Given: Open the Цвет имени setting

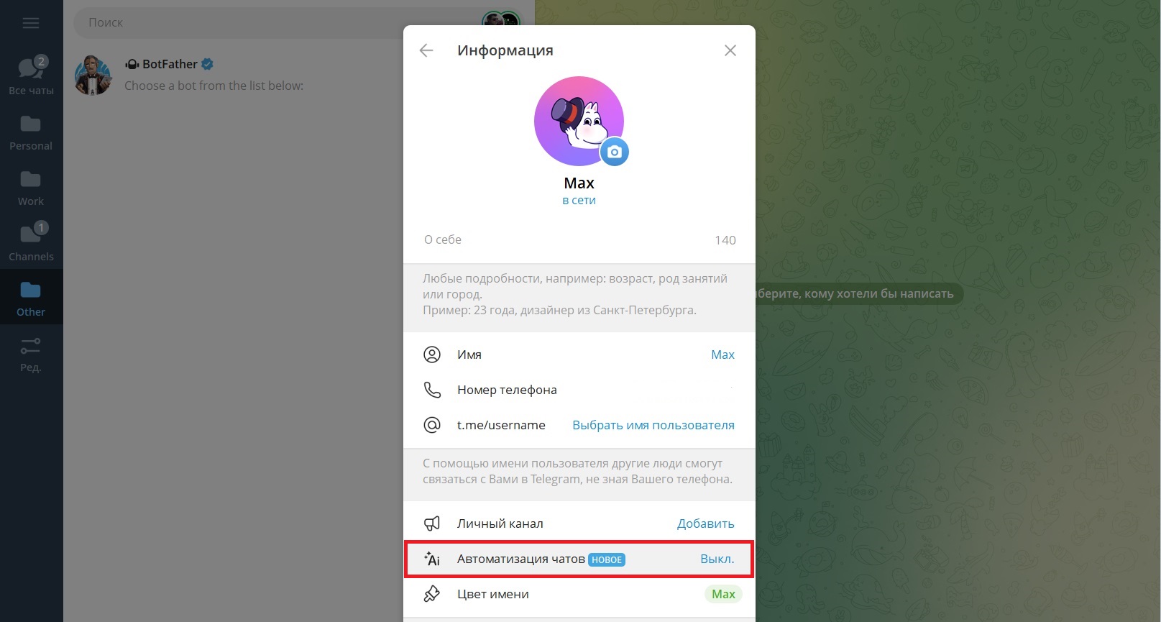Looking at the screenshot, I should pos(579,594).
